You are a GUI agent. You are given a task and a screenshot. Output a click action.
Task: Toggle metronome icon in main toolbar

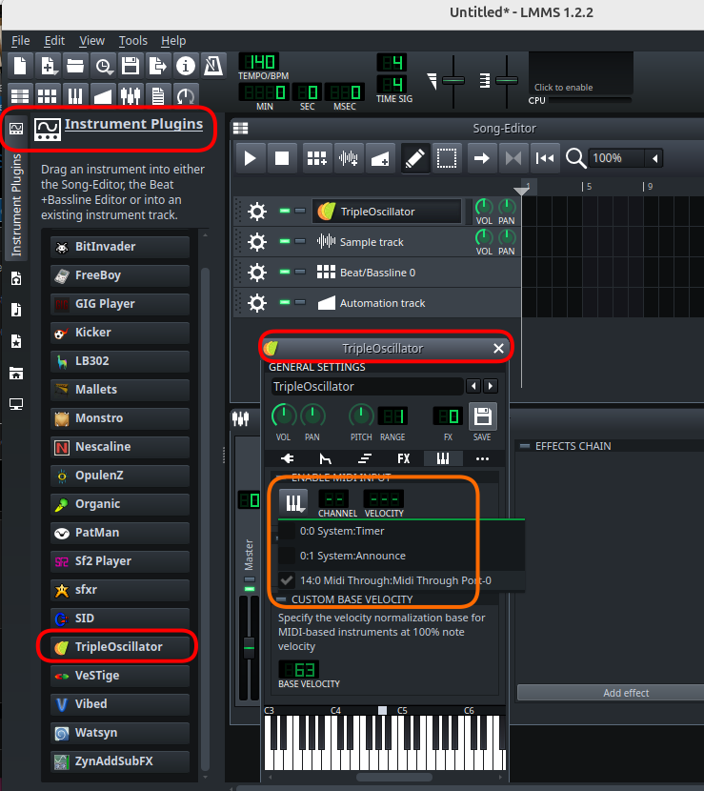coord(212,66)
